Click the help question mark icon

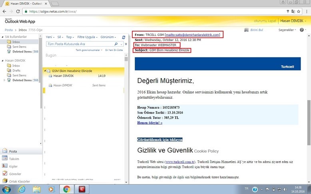(302, 30)
